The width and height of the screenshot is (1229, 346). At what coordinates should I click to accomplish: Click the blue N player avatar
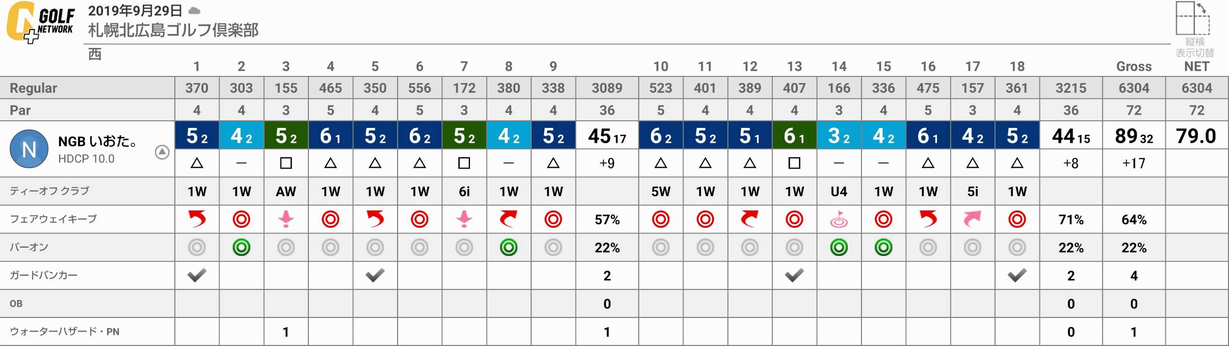coord(29,149)
